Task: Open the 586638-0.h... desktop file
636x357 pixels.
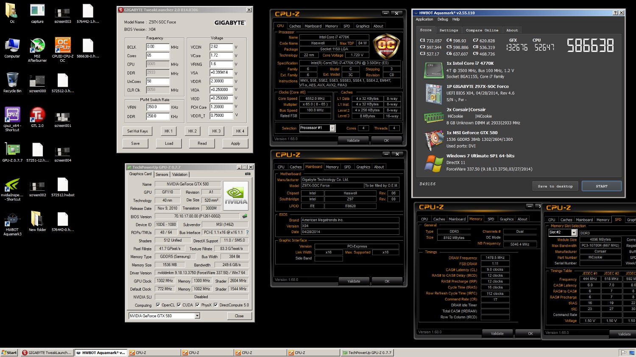Action: (88, 48)
